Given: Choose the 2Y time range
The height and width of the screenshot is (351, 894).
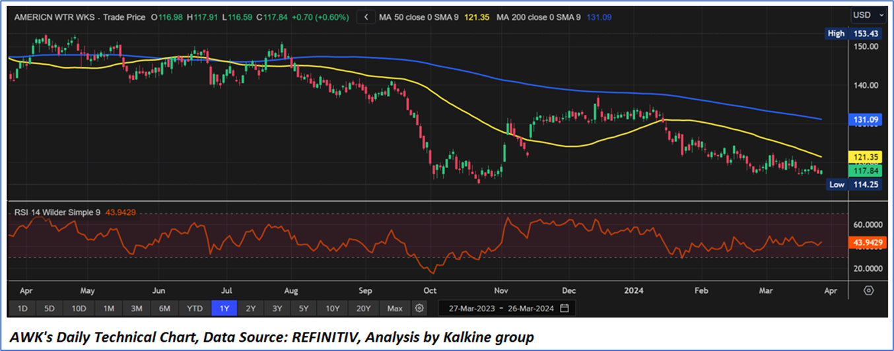Looking at the screenshot, I should point(251,308).
